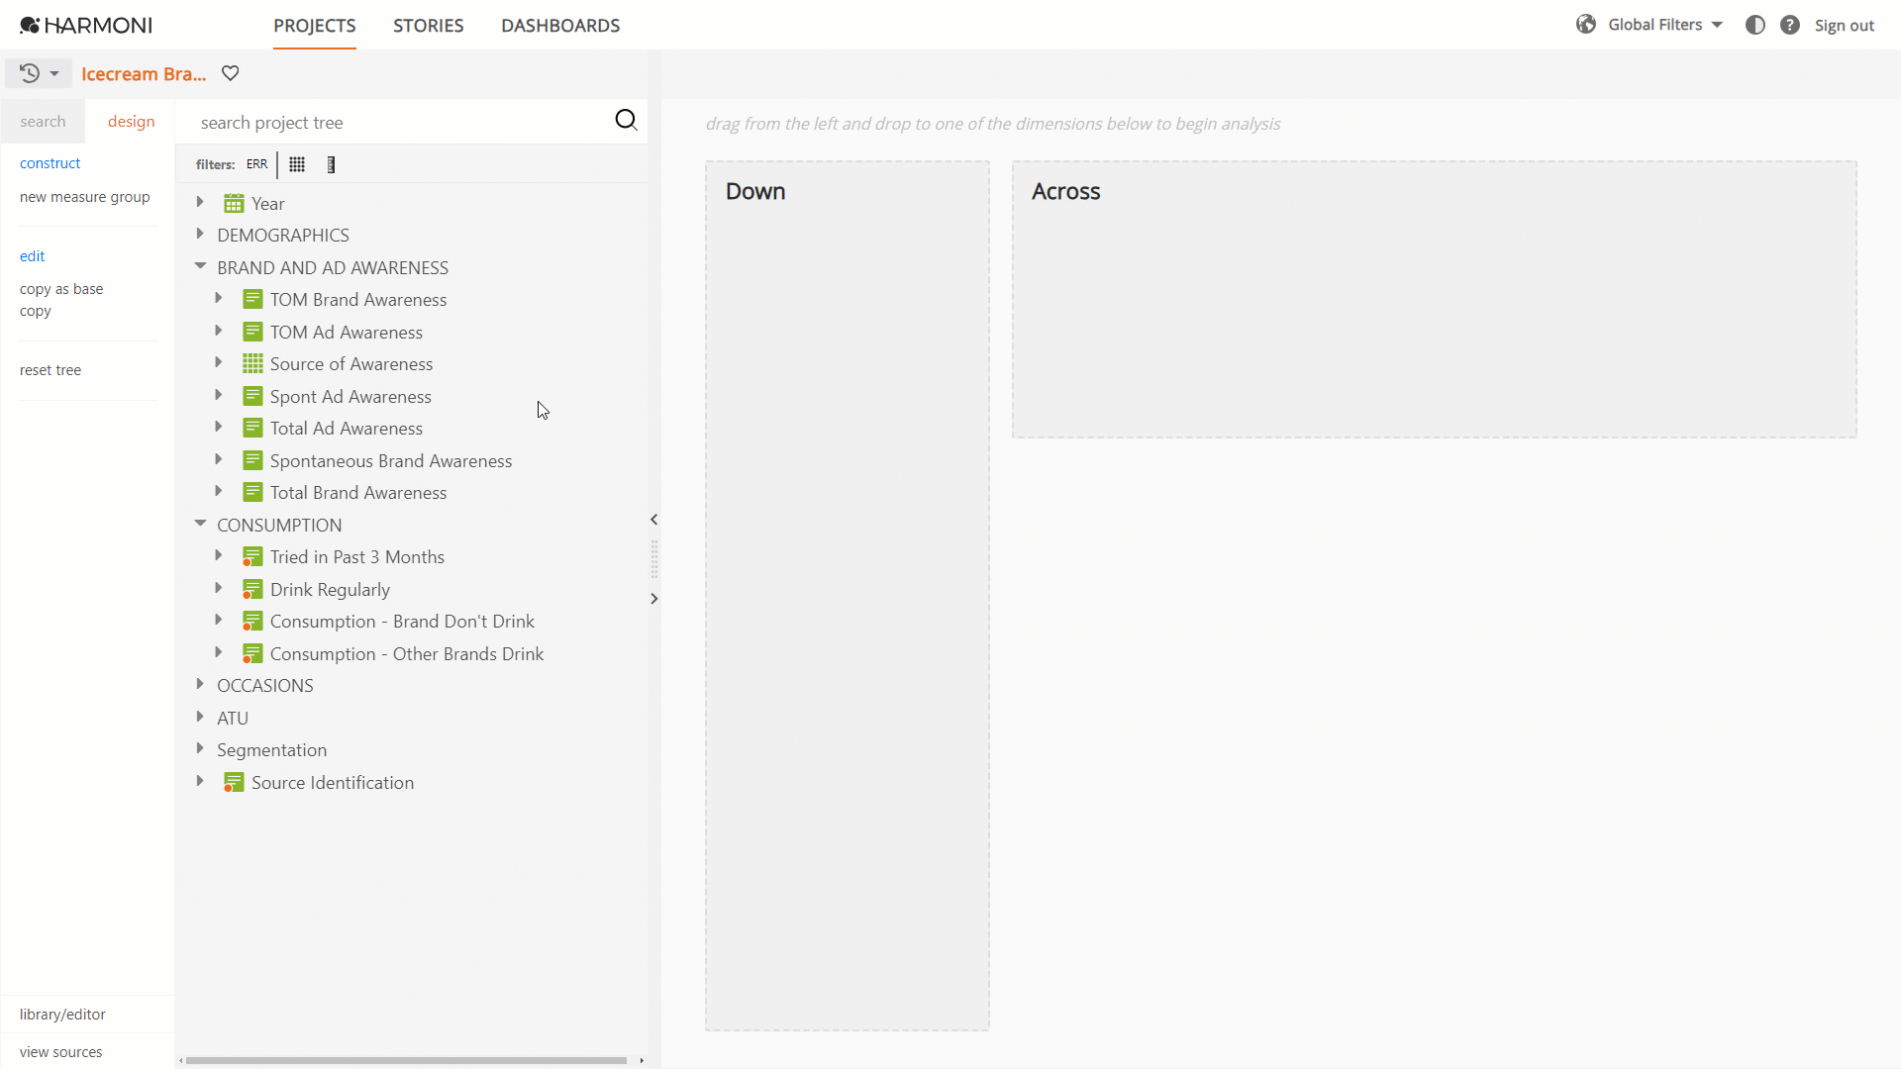Screen dimensions: 1901x1069
Task: Open Global Filters dropdown arrow
Action: tap(1717, 25)
